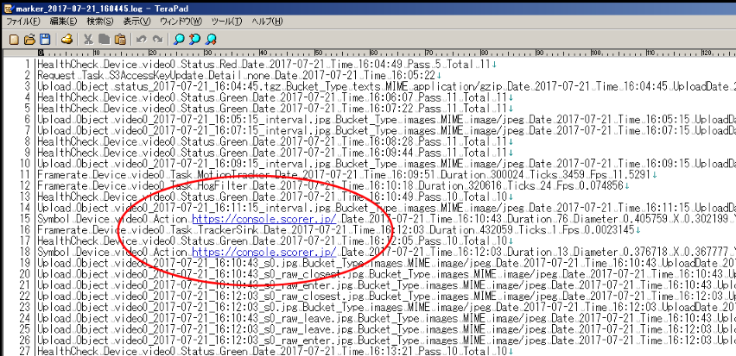The height and width of the screenshot is (356, 736).
Task: Undo the last edit with the toolbar arrow
Action: pos(142,40)
